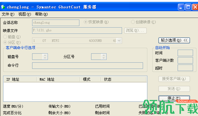Click the IP 地址 column header

coord(20,79)
